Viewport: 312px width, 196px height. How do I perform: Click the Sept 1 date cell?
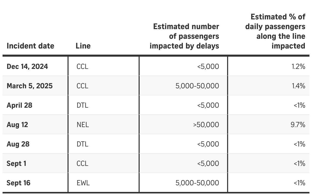click(x=16, y=164)
